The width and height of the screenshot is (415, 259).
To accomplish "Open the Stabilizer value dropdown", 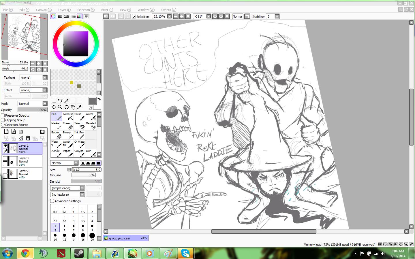I will [277, 16].
